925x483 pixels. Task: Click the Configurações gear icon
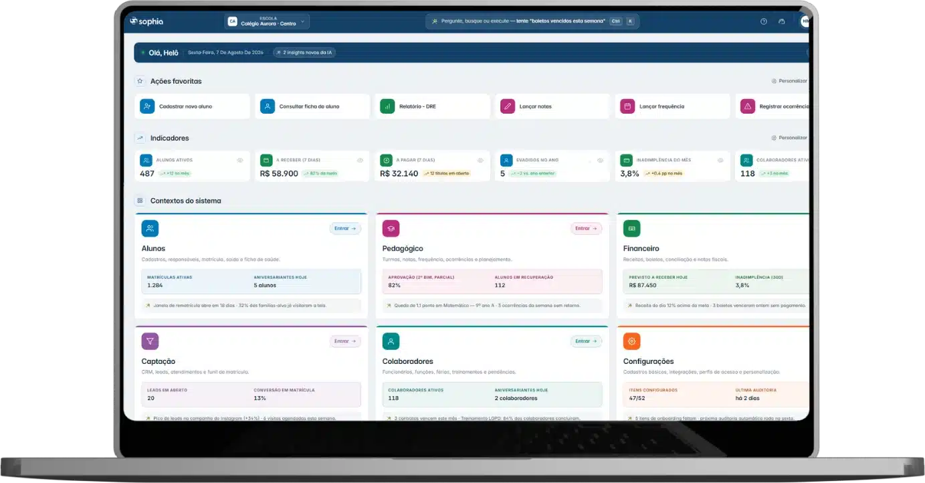[631, 341]
